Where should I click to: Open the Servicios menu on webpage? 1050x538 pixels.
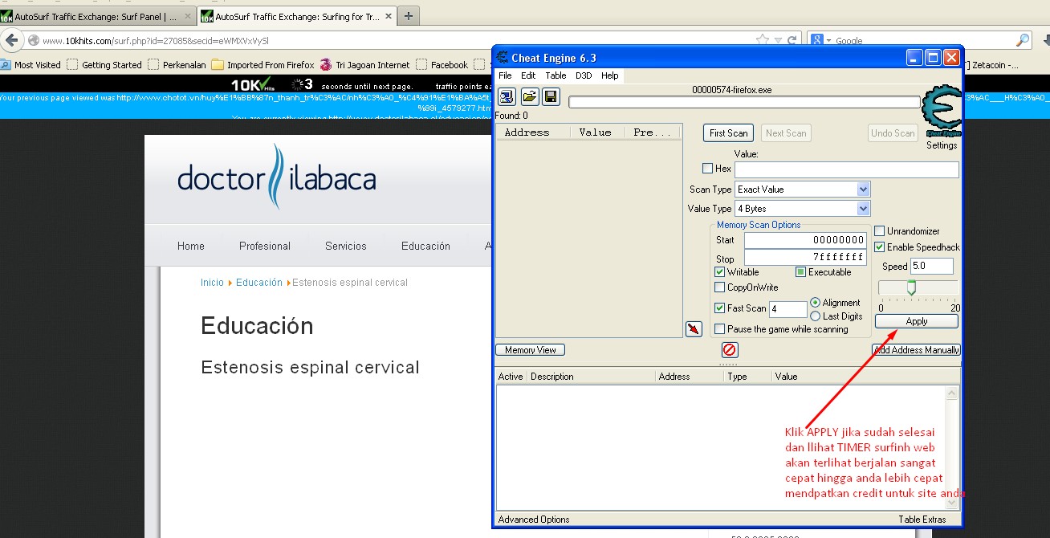click(346, 247)
